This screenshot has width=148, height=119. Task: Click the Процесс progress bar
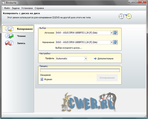(80, 70)
